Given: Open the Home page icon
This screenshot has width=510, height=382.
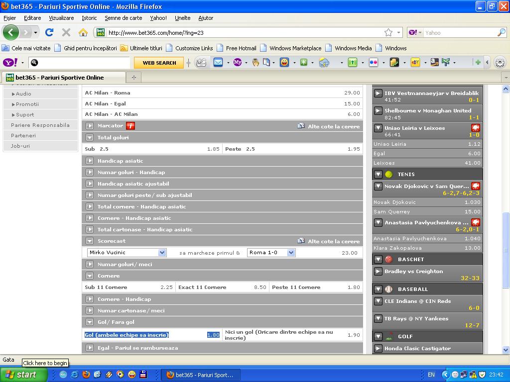Looking at the screenshot, I should tap(83, 32).
